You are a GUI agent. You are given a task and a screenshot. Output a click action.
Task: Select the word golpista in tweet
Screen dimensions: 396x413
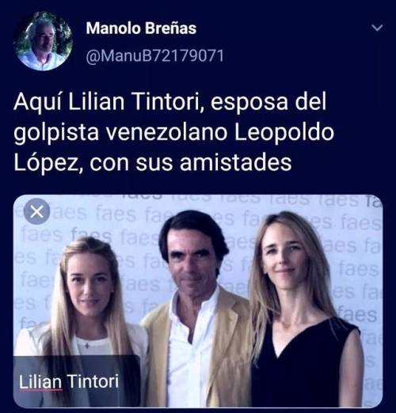coord(56,134)
